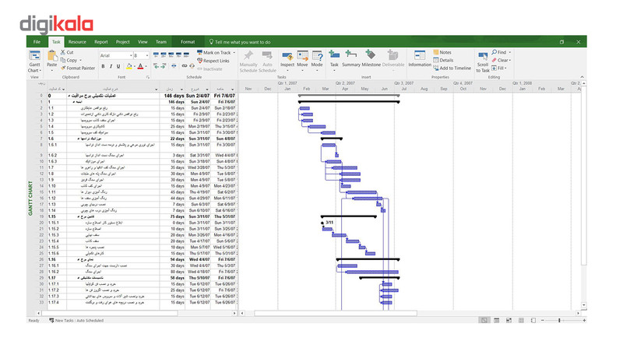Adjust the zoom slider in the status bar
Image resolution: width=623 pixels, height=341 pixels.
559,320
